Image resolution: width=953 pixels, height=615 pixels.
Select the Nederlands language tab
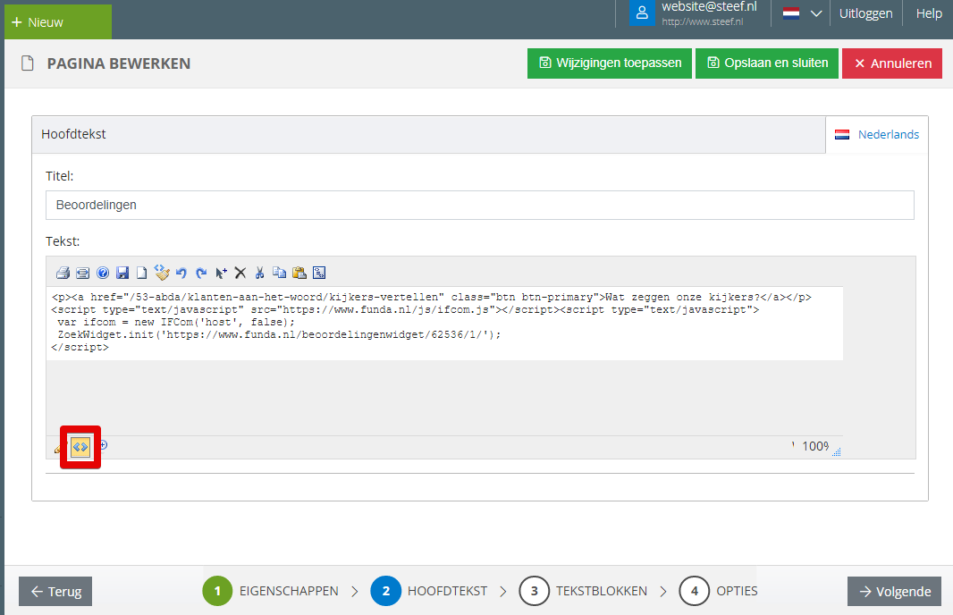pyautogui.click(x=877, y=134)
